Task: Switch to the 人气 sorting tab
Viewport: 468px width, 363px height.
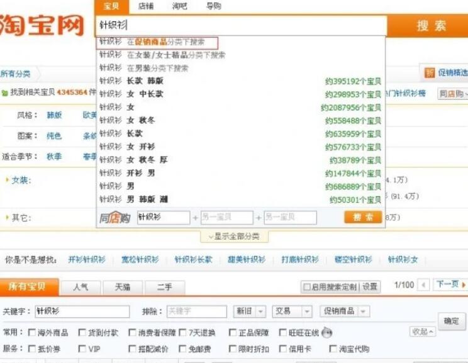Action: (81, 287)
